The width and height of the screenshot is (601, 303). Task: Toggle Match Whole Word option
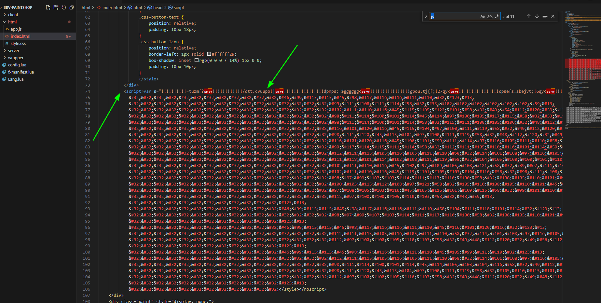(x=490, y=16)
